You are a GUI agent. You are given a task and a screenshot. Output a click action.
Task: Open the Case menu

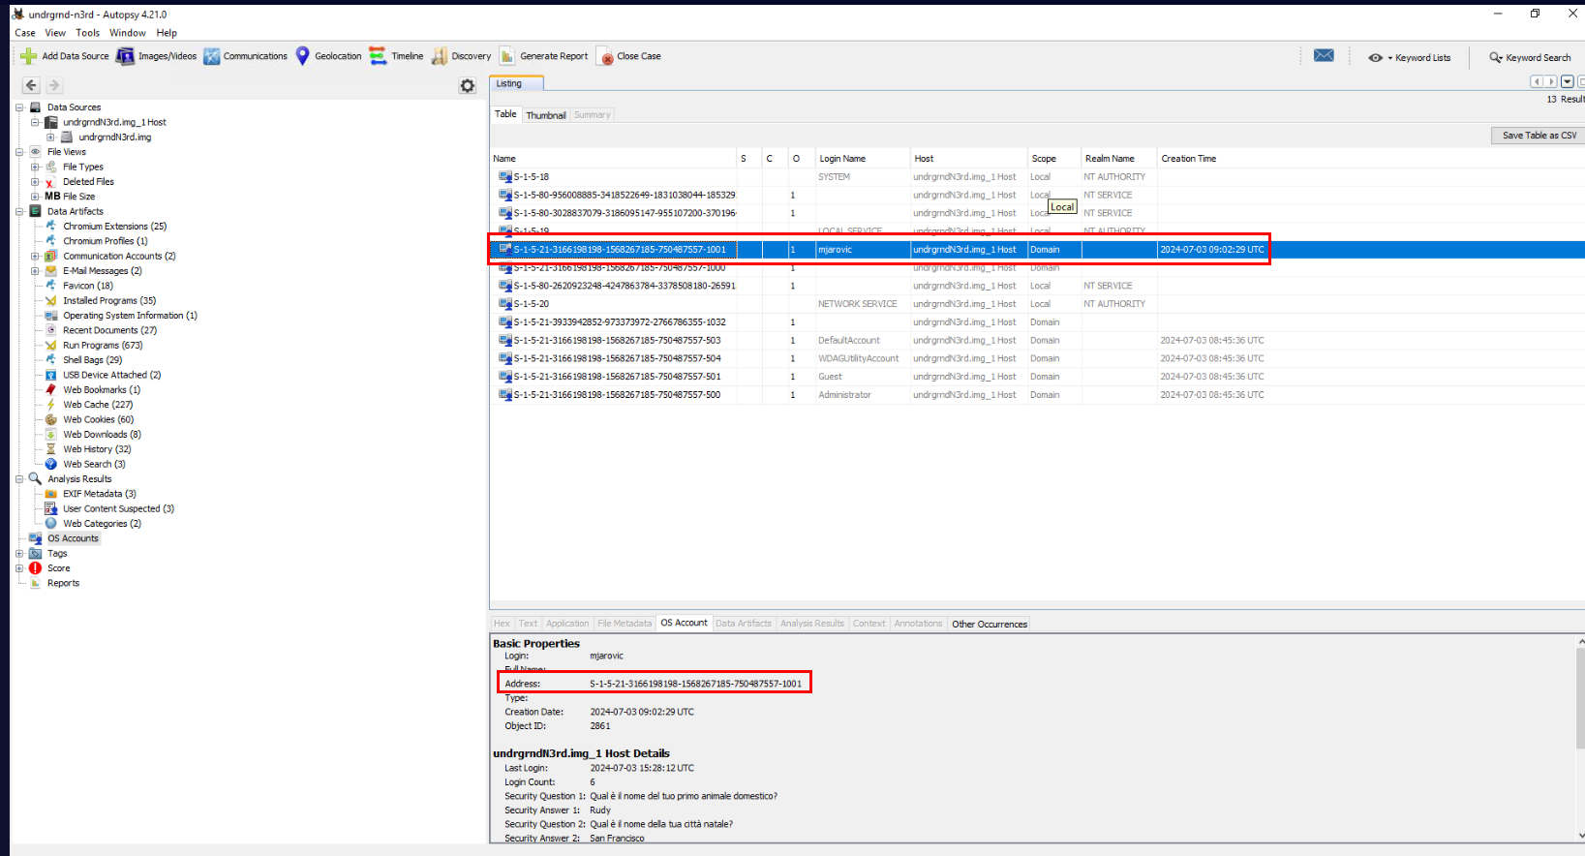pyautogui.click(x=25, y=33)
